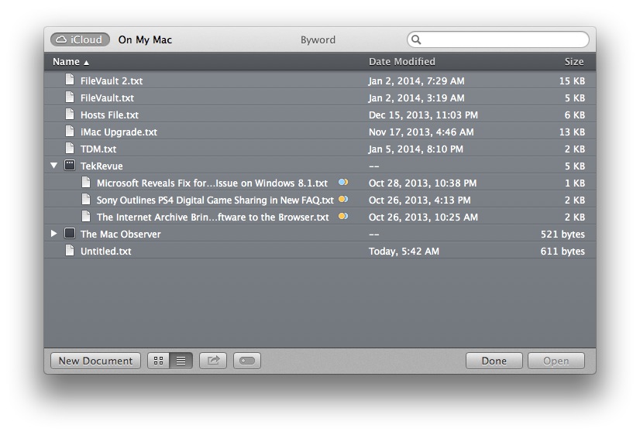Sort files by the Size column
This screenshot has width=640, height=435.
tap(574, 62)
